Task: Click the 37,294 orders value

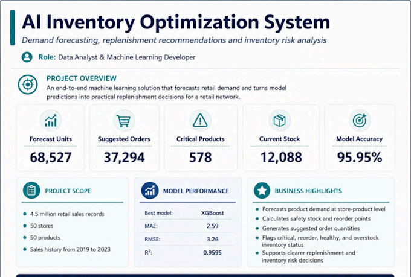Action: [x=125, y=158]
